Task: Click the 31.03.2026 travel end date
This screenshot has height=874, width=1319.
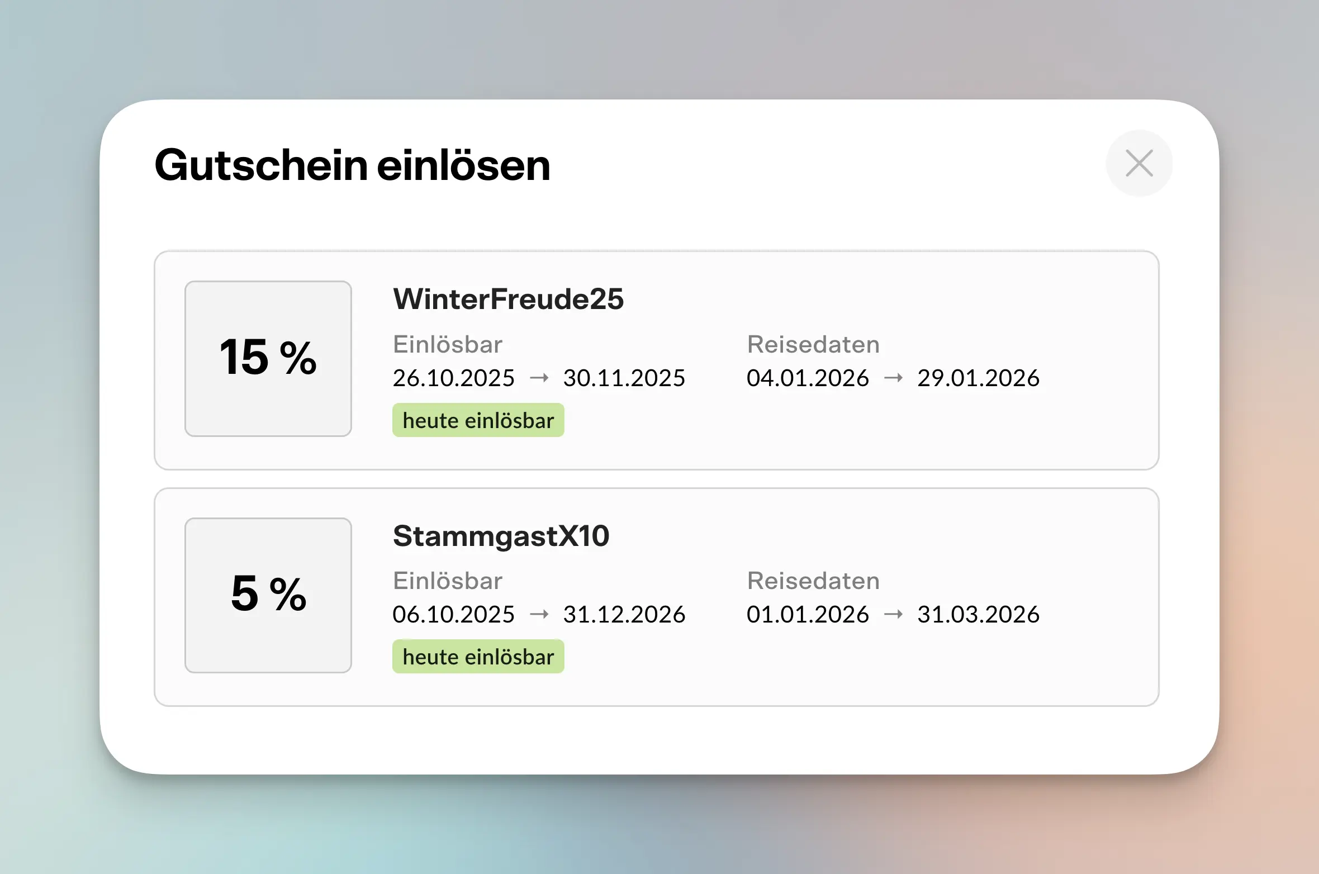Action: [978, 615]
